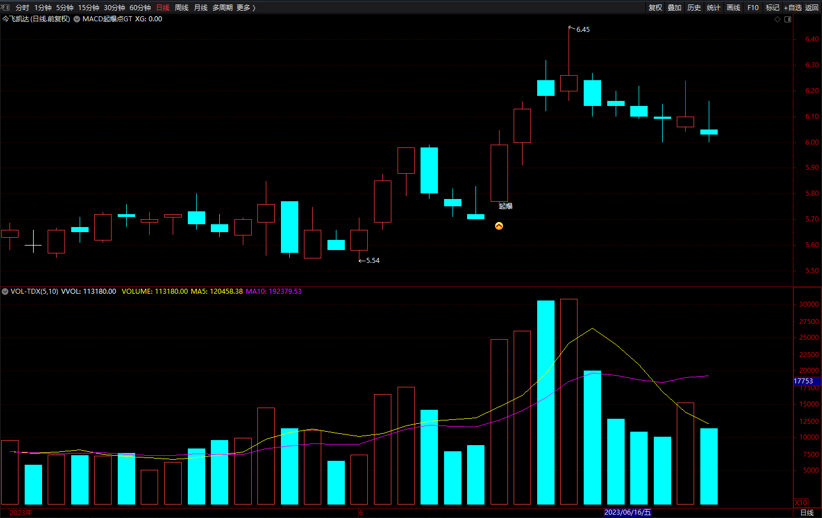The image size is (822, 518).
Task: Switch to 月线 monthly chart
Action: coord(201,8)
